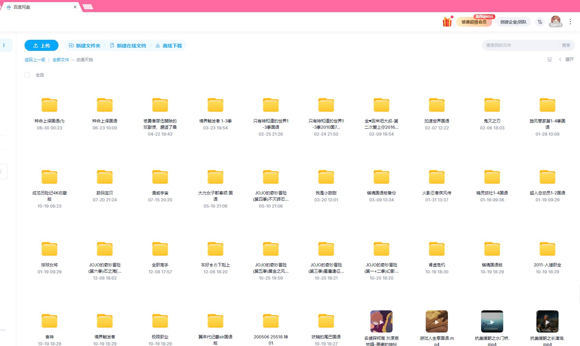Screen dimensions: 580x346
Task: Open folder 漫威宇宙
Action: pyautogui.click(x=160, y=177)
